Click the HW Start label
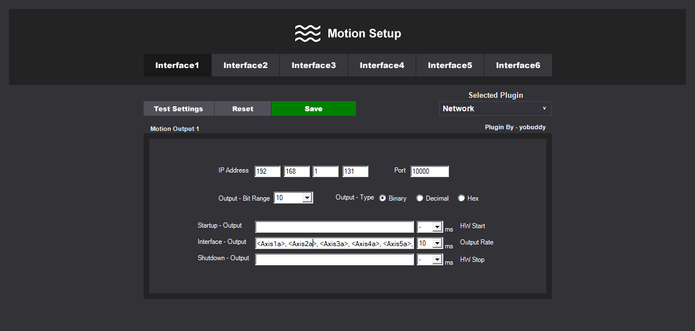Screen dimensions: 695x331 pyautogui.click(x=473, y=226)
